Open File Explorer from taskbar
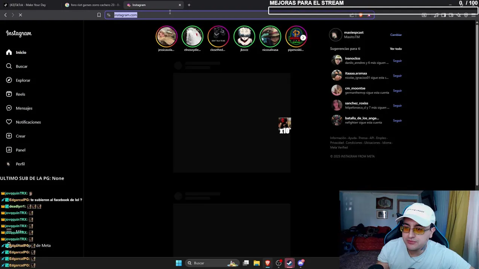This screenshot has width=479, height=269. [257, 263]
